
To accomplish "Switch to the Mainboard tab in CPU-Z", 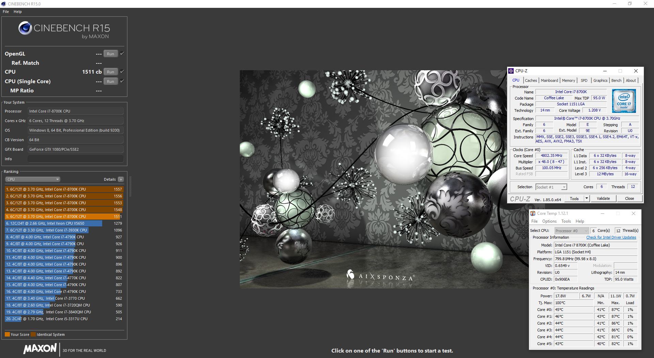I will [x=549, y=80].
